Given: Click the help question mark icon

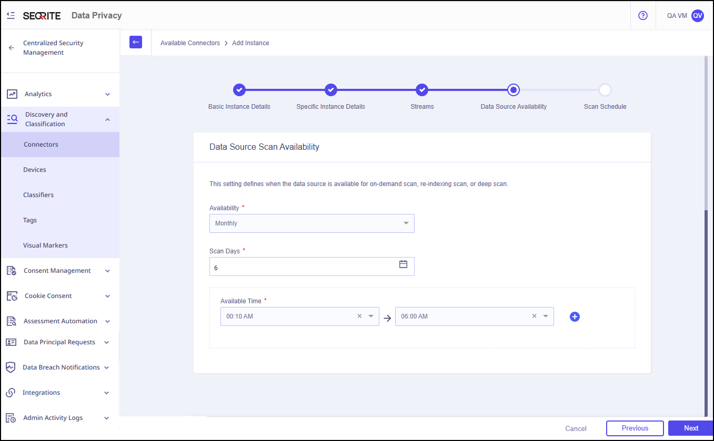Looking at the screenshot, I should pos(642,16).
